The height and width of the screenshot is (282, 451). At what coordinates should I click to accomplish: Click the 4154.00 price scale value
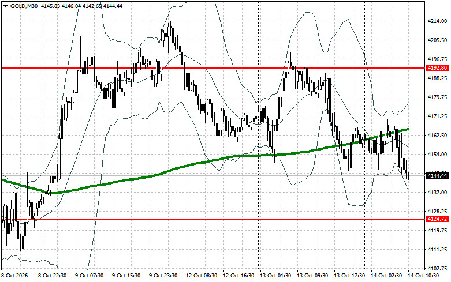pos(437,154)
